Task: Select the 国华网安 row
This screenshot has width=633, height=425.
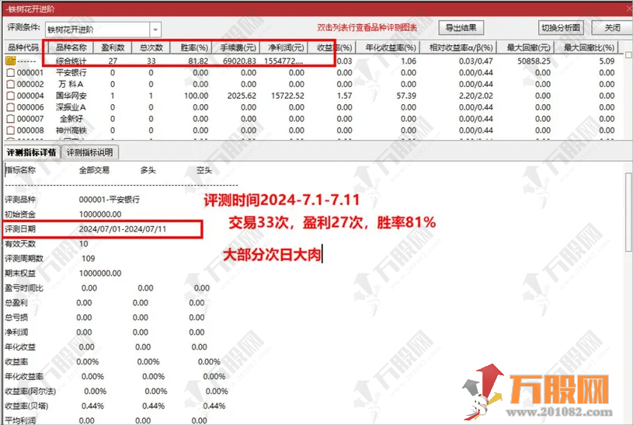Action: coord(311,96)
